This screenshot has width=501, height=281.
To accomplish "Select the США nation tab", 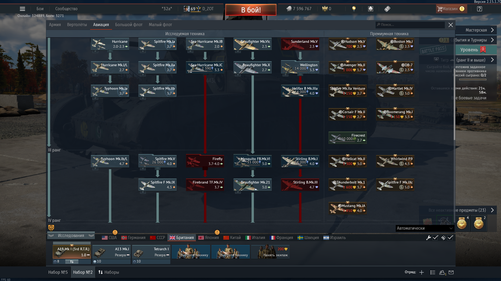I will (109, 238).
